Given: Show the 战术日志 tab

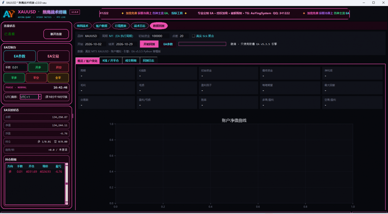Looking at the screenshot, I should click(x=140, y=26).
